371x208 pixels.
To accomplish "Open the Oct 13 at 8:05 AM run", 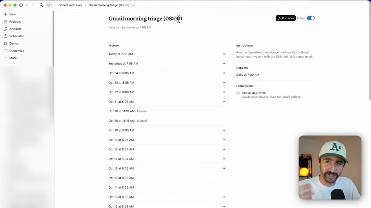I will [x=167, y=197].
